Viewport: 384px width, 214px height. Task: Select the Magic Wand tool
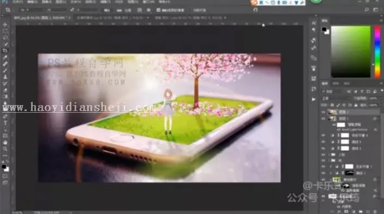5,44
